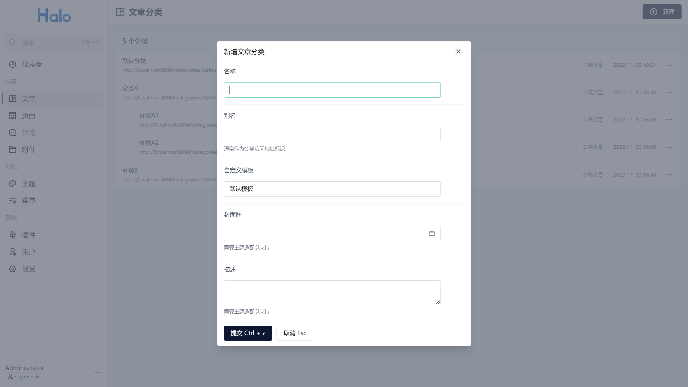Click the super-role badge
This screenshot has height=387, width=688.
tap(24, 377)
